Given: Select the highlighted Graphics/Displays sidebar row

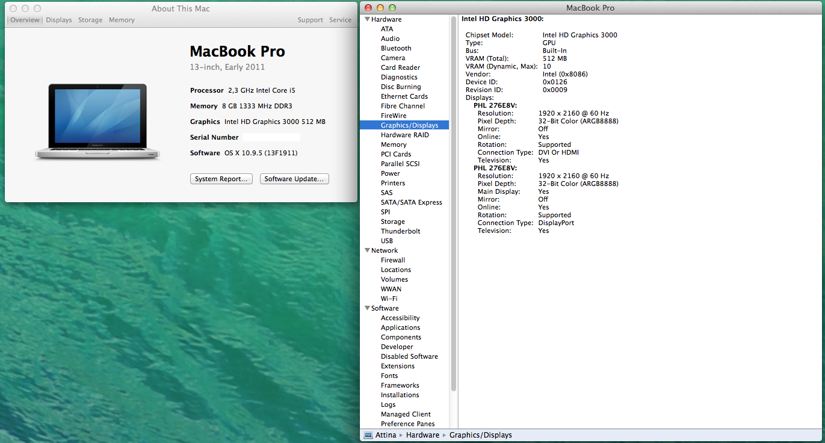Looking at the screenshot, I should [404, 125].
